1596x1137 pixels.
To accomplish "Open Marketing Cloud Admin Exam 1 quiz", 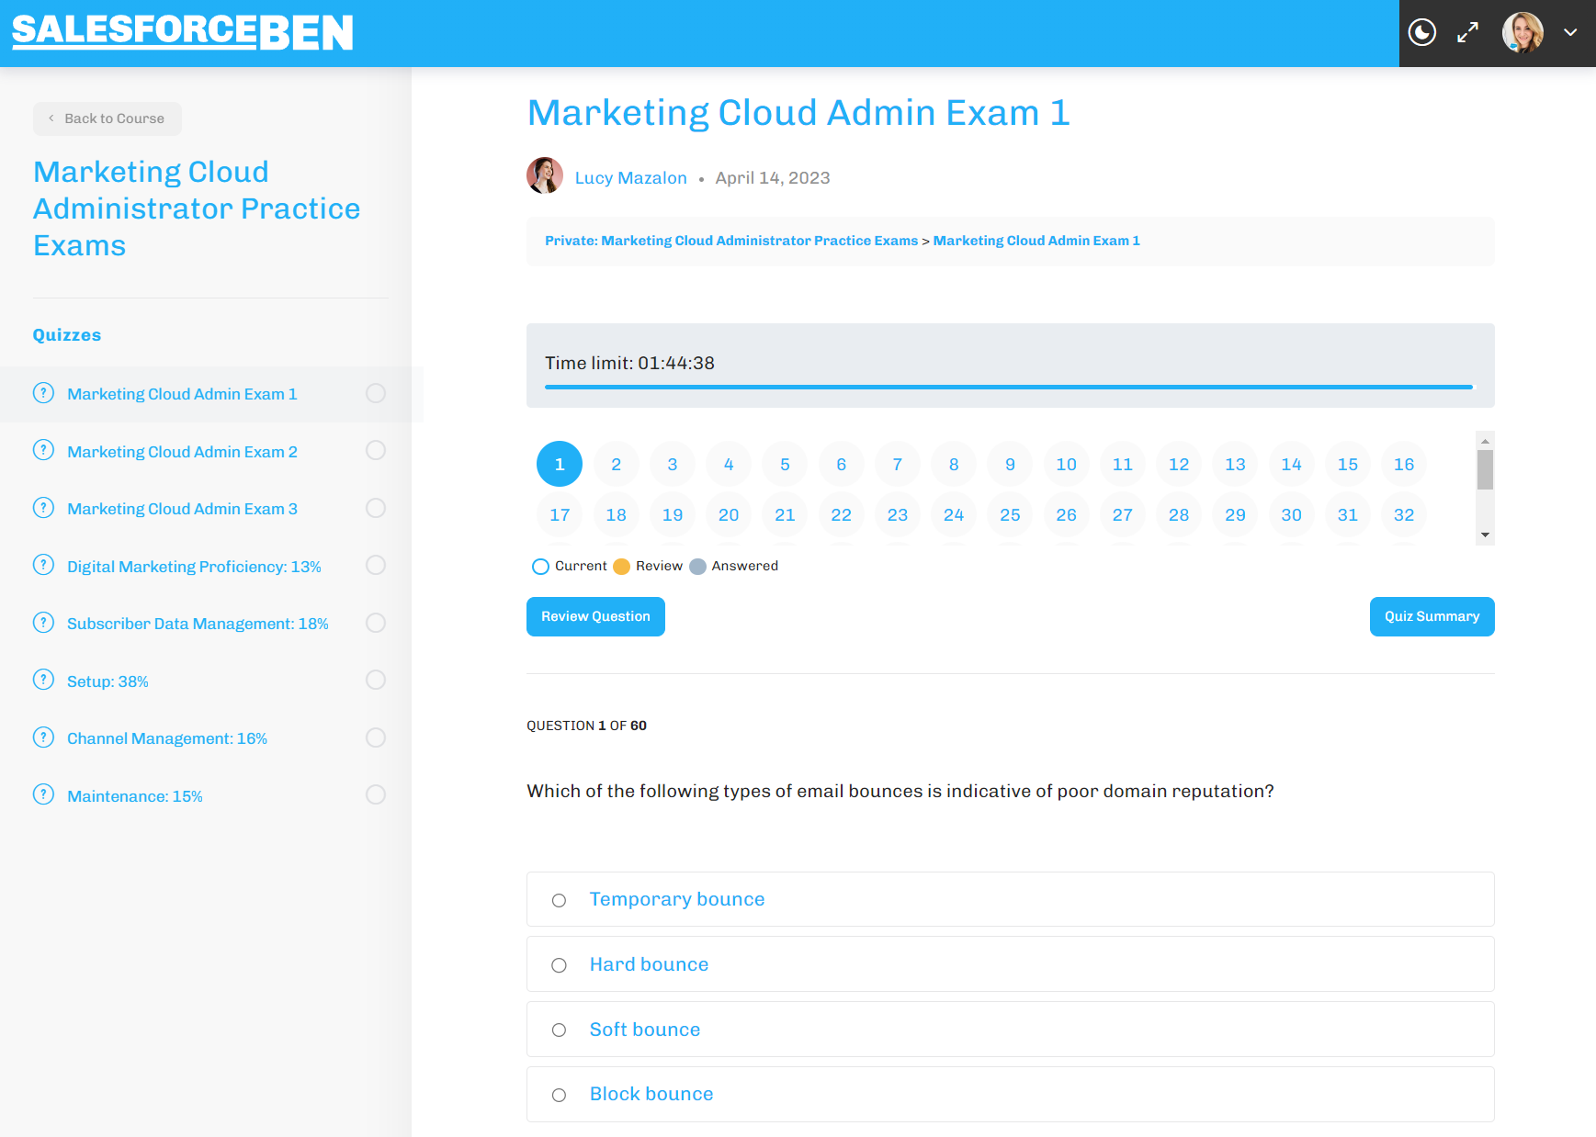I will [182, 394].
